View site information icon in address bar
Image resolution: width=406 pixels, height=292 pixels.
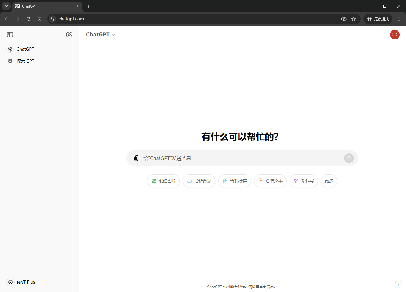[x=52, y=19]
